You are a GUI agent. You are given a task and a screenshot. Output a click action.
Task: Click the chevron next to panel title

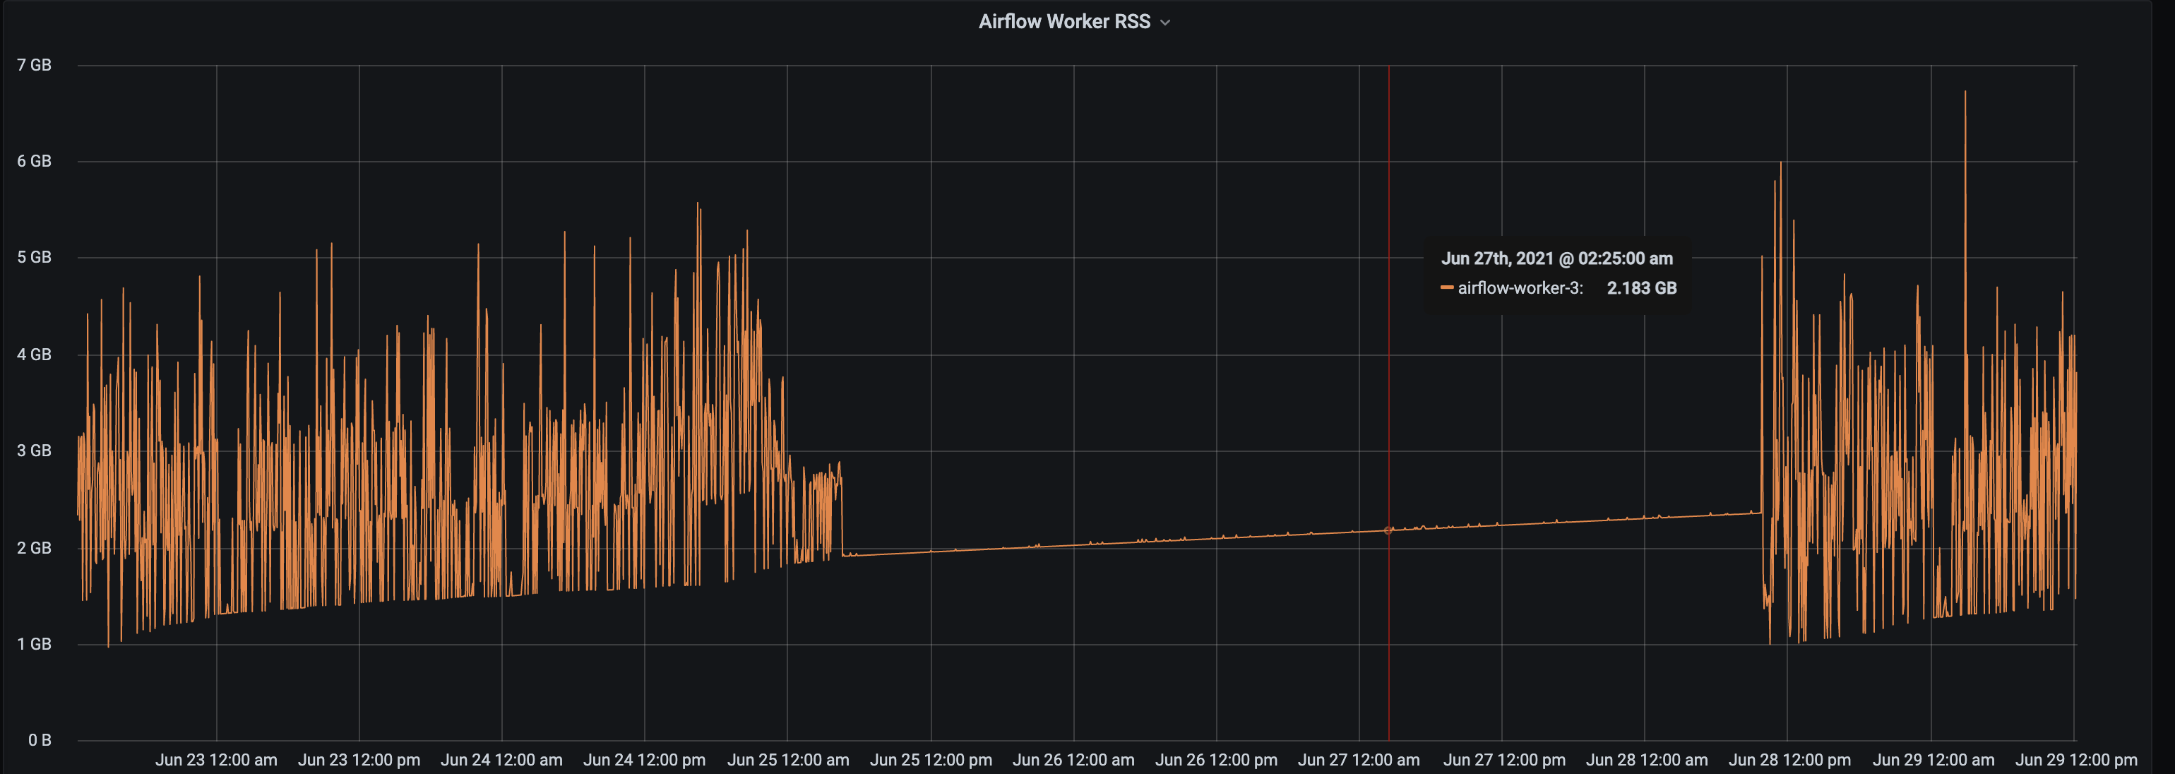[x=1165, y=23]
